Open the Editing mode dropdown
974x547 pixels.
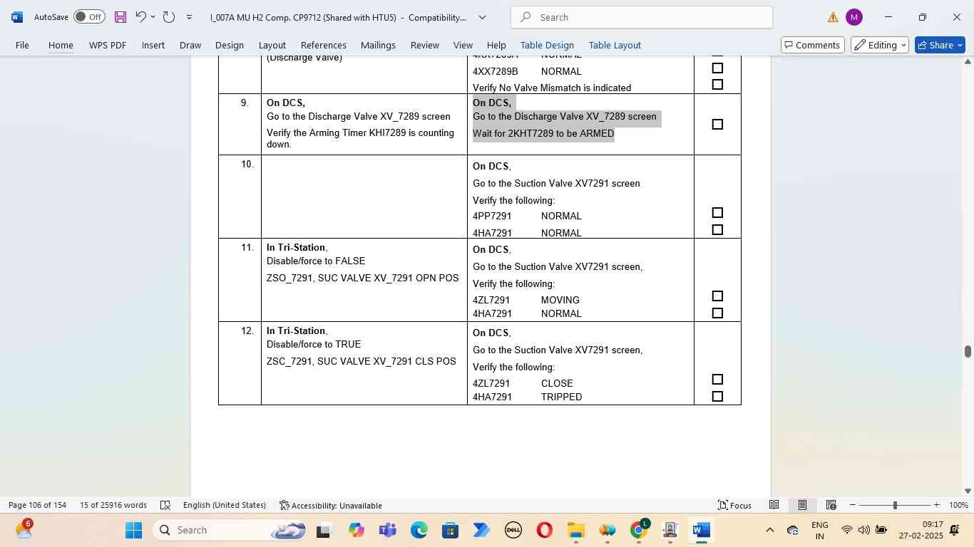click(x=880, y=45)
